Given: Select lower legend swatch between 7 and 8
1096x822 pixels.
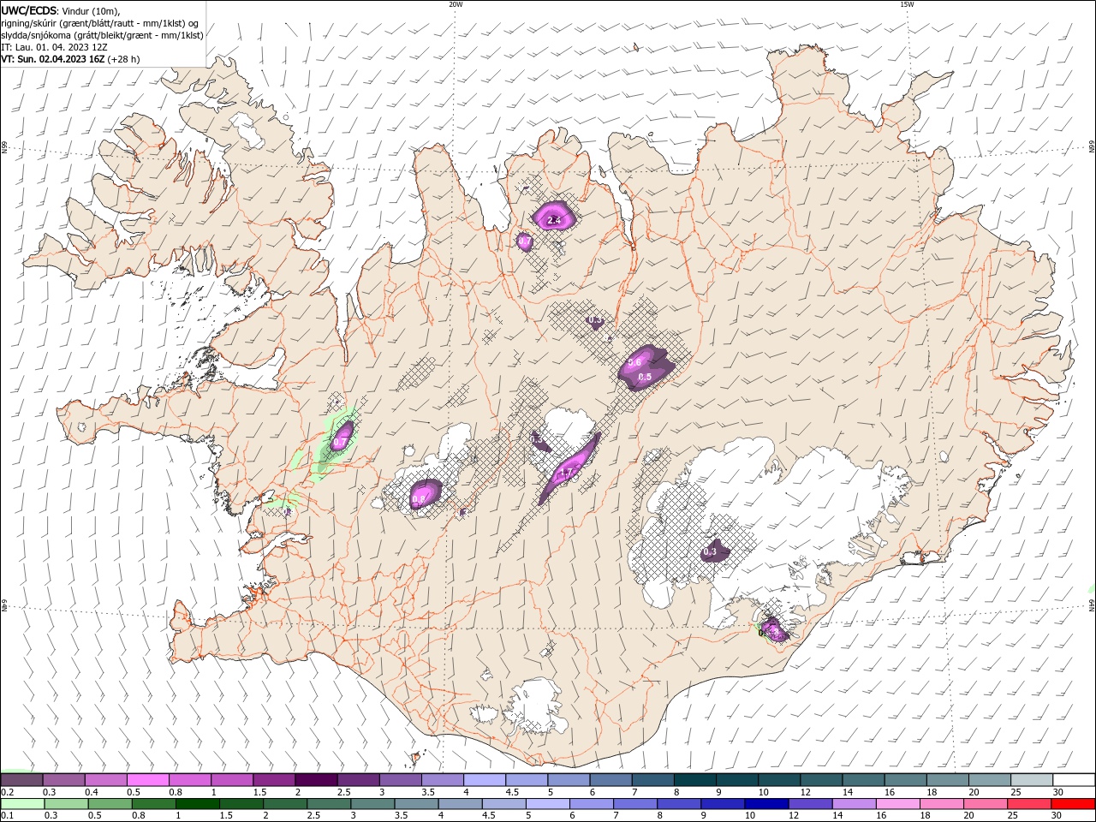Looking at the screenshot, I should pos(635,804).
